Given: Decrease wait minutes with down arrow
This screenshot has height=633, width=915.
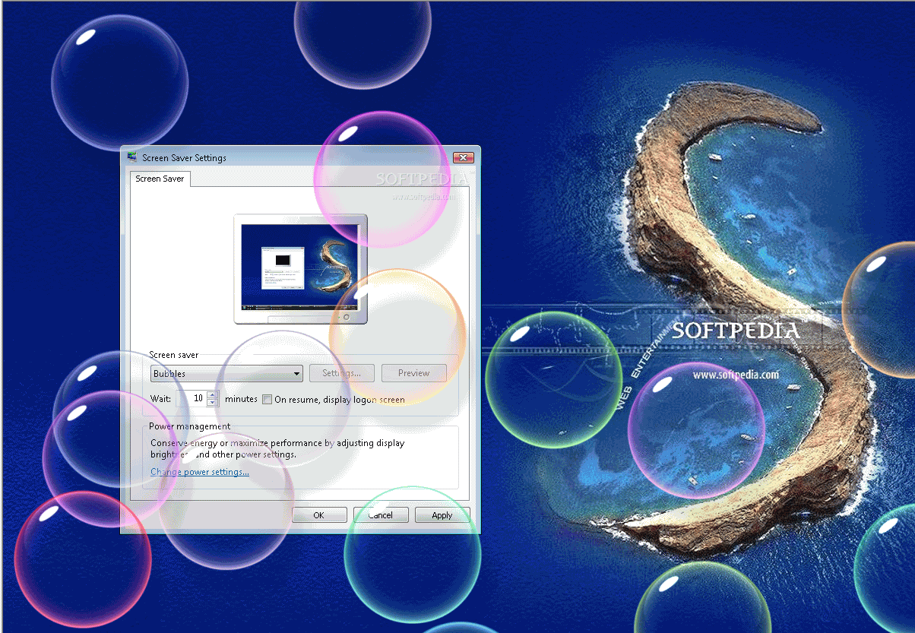Looking at the screenshot, I should [x=212, y=402].
